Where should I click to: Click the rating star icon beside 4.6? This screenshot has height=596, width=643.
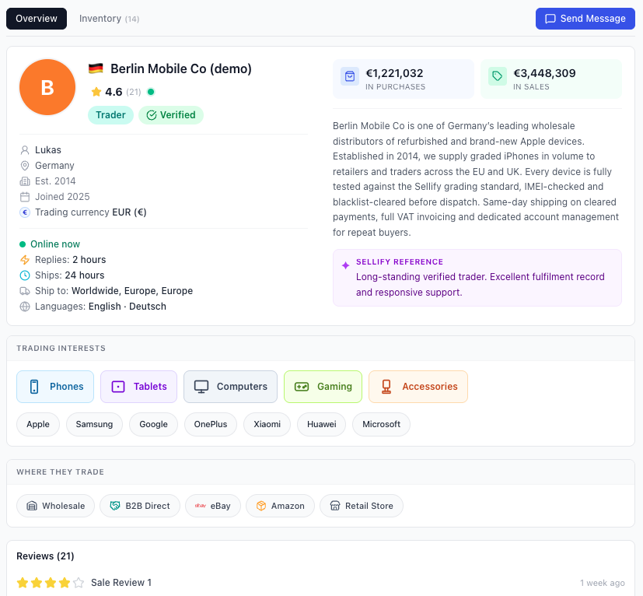(96, 92)
